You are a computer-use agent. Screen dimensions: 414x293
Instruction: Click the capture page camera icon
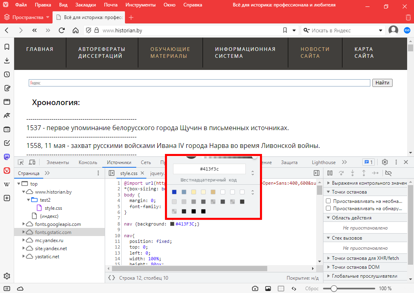pyautogui.click(x=255, y=289)
